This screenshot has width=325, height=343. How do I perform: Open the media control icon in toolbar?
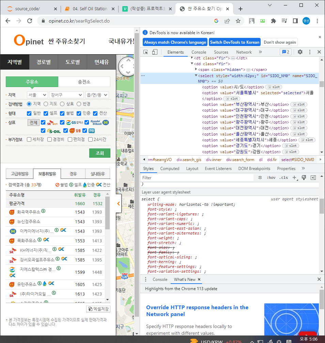(x=284, y=21)
